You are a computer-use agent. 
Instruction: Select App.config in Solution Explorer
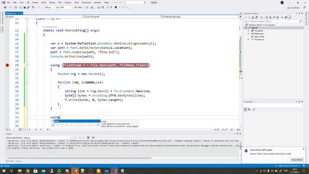click(259, 37)
